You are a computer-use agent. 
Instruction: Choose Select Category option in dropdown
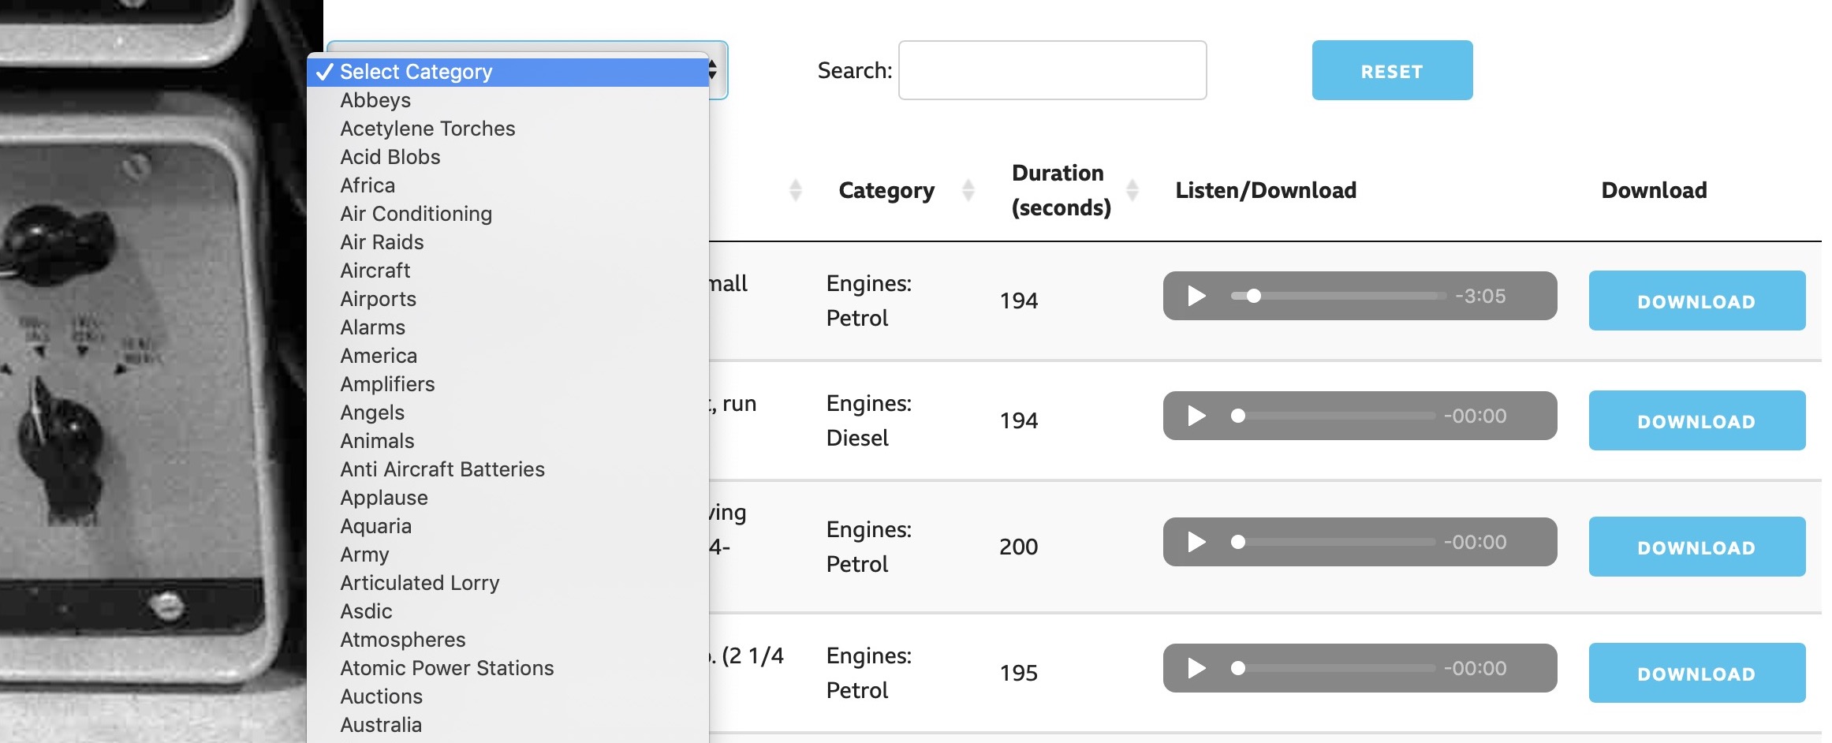pos(416,72)
